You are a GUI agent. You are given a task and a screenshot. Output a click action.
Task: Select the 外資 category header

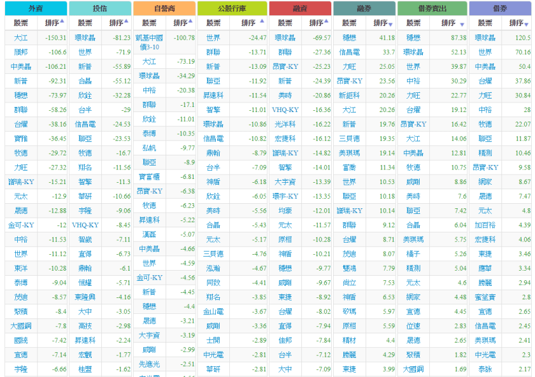pos(34,8)
